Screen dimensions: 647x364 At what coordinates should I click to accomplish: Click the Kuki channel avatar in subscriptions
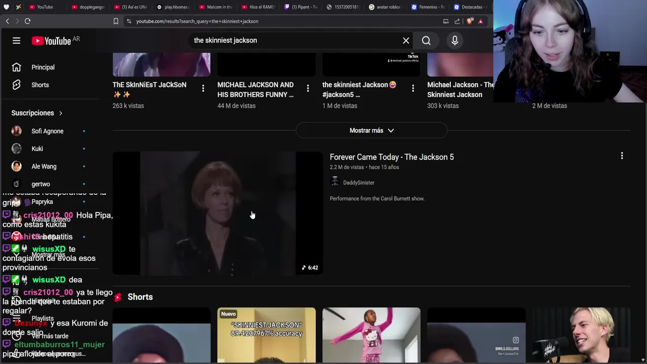(16, 149)
